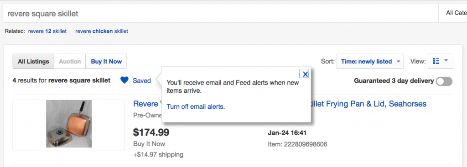Open related search revere 12 skillet

(x=47, y=31)
